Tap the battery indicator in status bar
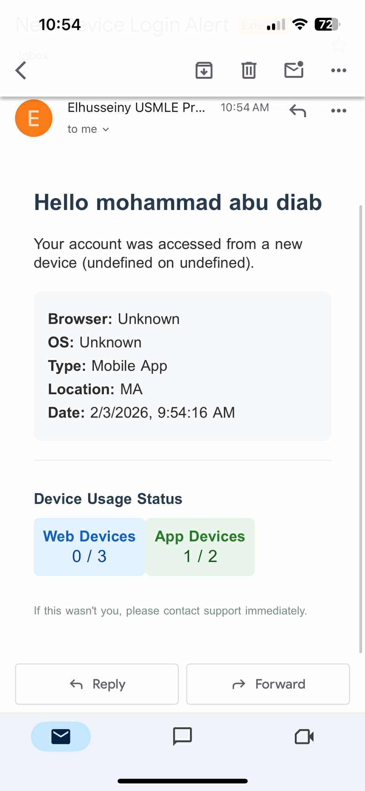This screenshot has height=791, width=365. (x=327, y=25)
